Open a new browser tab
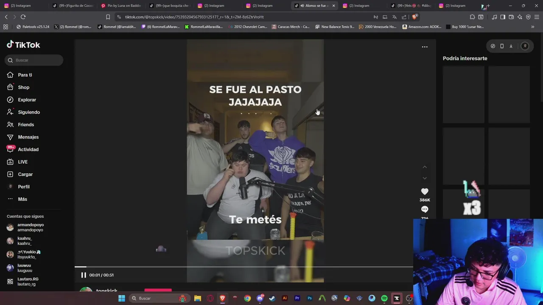The height and width of the screenshot is (305, 543). [488, 6]
